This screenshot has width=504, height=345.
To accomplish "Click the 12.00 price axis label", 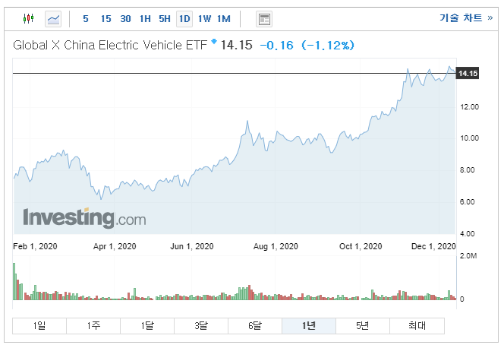I will pos(470,107).
